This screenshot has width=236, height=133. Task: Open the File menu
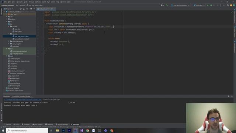6,2
